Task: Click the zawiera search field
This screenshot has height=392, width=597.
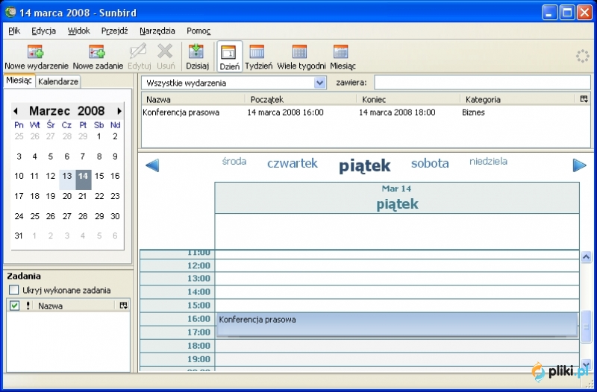Action: (482, 83)
